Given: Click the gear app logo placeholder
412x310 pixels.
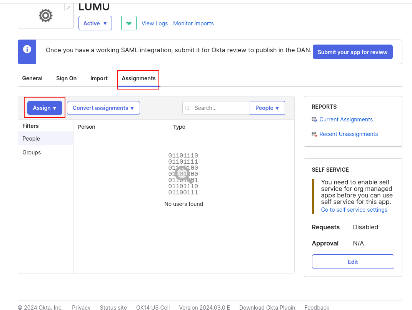Looking at the screenshot, I should click(45, 15).
